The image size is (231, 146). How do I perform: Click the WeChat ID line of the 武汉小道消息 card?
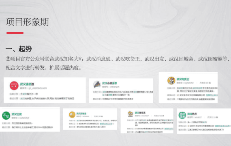click(111, 87)
